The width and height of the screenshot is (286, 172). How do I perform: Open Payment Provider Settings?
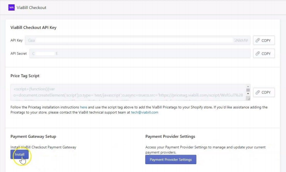[x=171, y=159]
